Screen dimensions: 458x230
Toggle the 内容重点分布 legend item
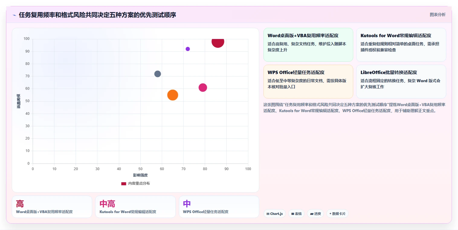135,183
